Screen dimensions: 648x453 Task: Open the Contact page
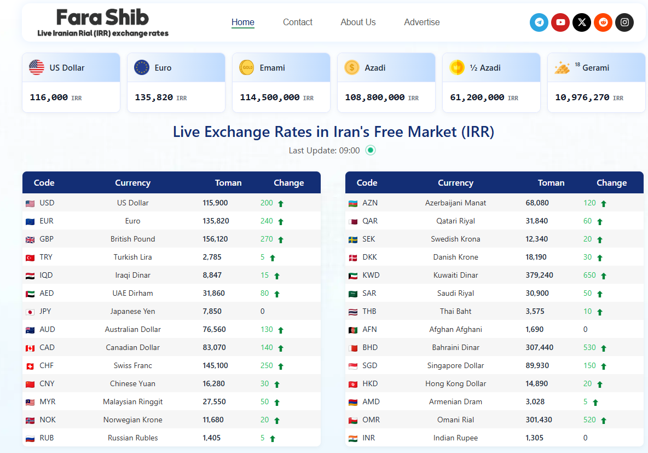click(298, 22)
